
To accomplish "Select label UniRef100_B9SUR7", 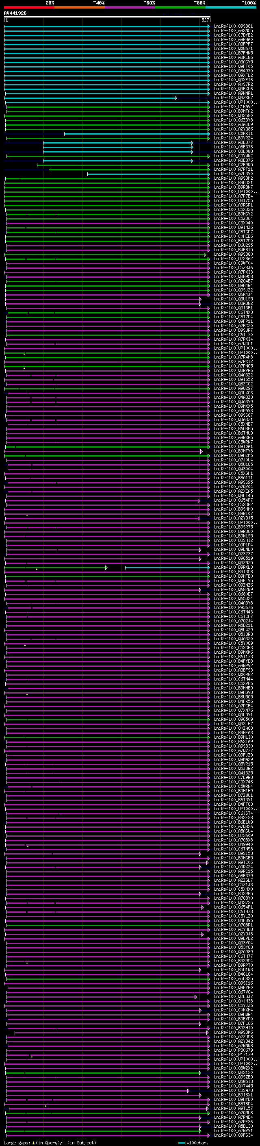I will click(233, 330).
